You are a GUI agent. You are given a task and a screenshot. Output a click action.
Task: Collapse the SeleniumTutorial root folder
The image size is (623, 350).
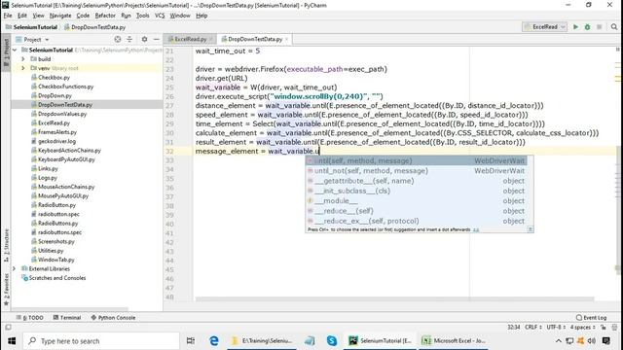(15, 50)
